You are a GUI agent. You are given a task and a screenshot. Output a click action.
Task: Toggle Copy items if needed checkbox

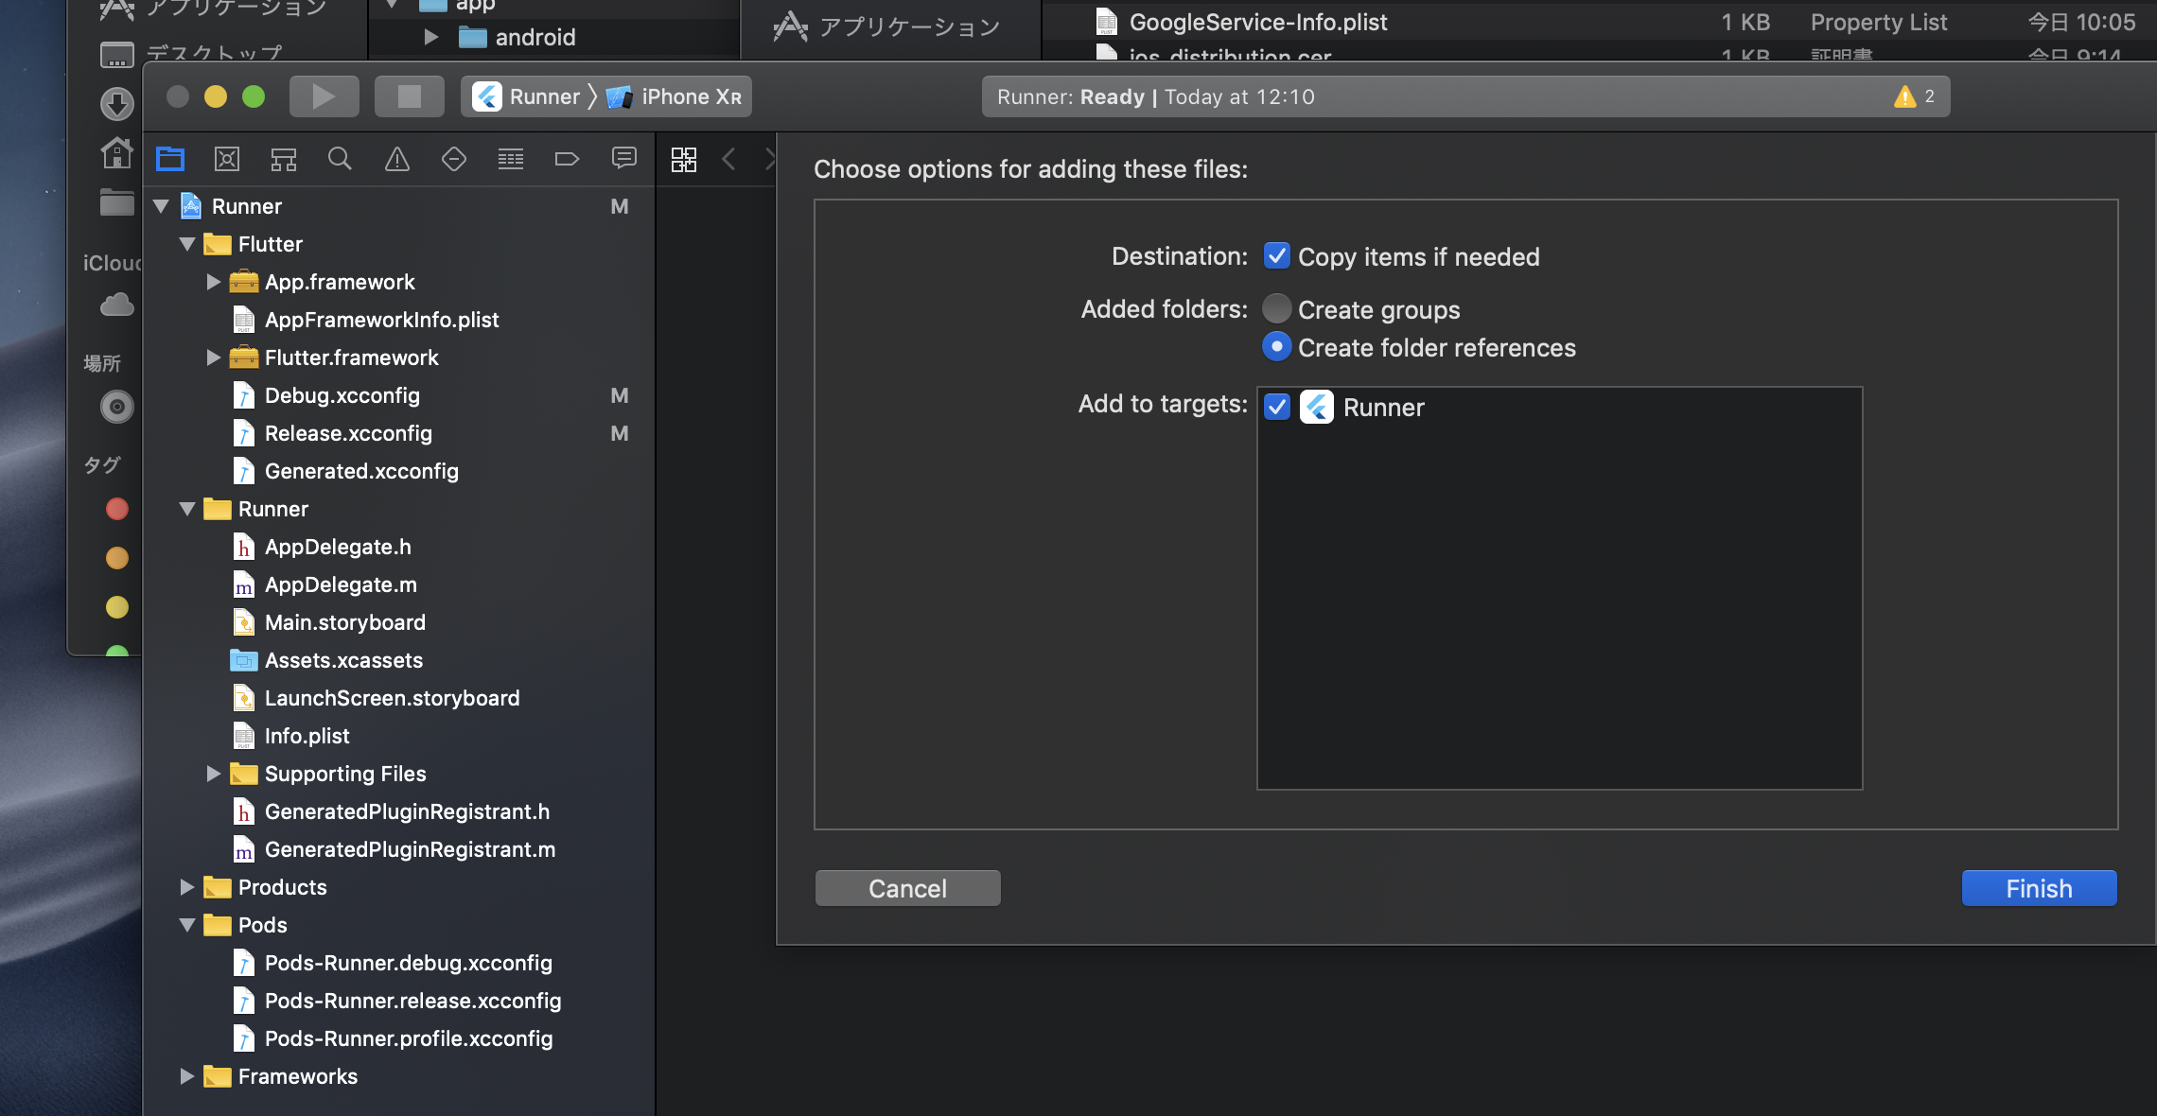coord(1277,256)
